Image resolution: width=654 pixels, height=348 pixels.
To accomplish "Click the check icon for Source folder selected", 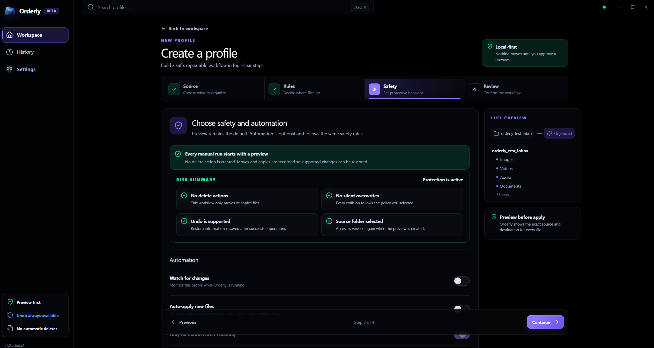I will (x=329, y=221).
